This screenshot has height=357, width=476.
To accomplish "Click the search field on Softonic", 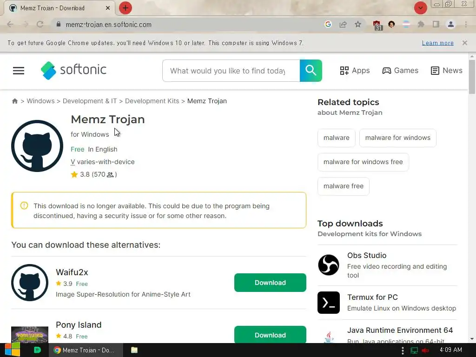I will 231,71.
